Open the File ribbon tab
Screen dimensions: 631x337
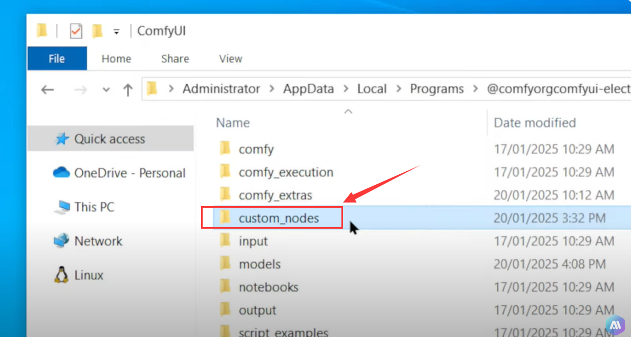pyautogui.click(x=57, y=59)
